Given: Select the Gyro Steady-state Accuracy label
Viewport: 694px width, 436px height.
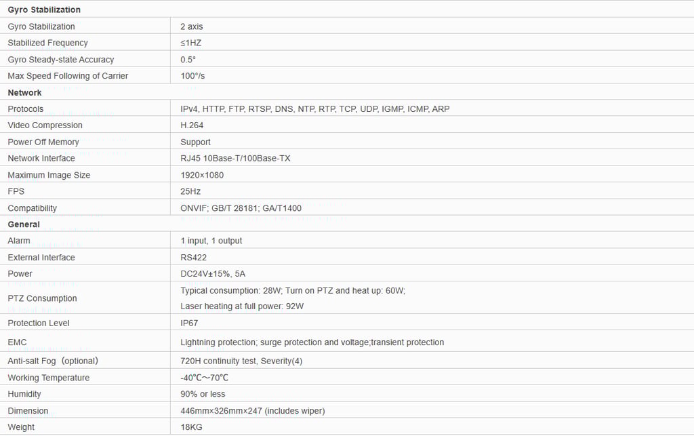Looking at the screenshot, I should coord(61,60).
